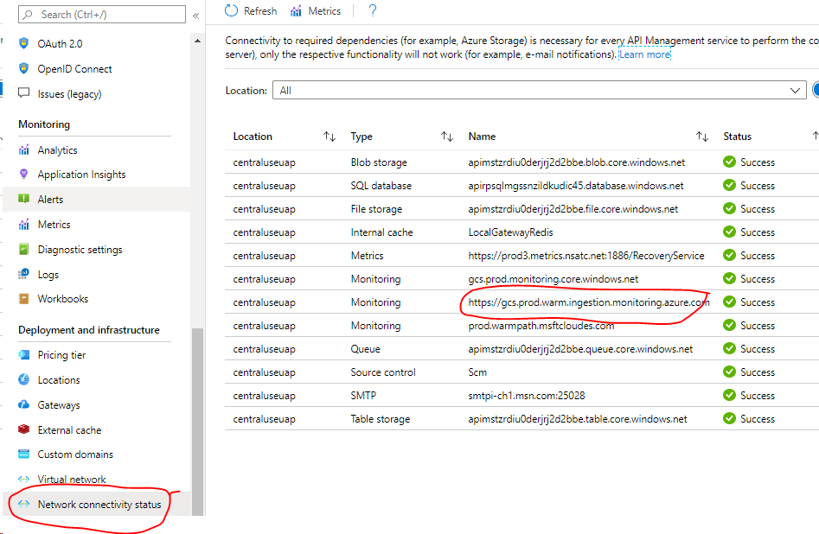The width and height of the screenshot is (819, 534).
Task: Click the OAuth 2.0 shield icon
Action: coord(23,43)
